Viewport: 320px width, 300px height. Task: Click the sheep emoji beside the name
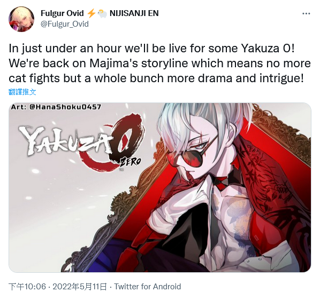[x=102, y=14]
